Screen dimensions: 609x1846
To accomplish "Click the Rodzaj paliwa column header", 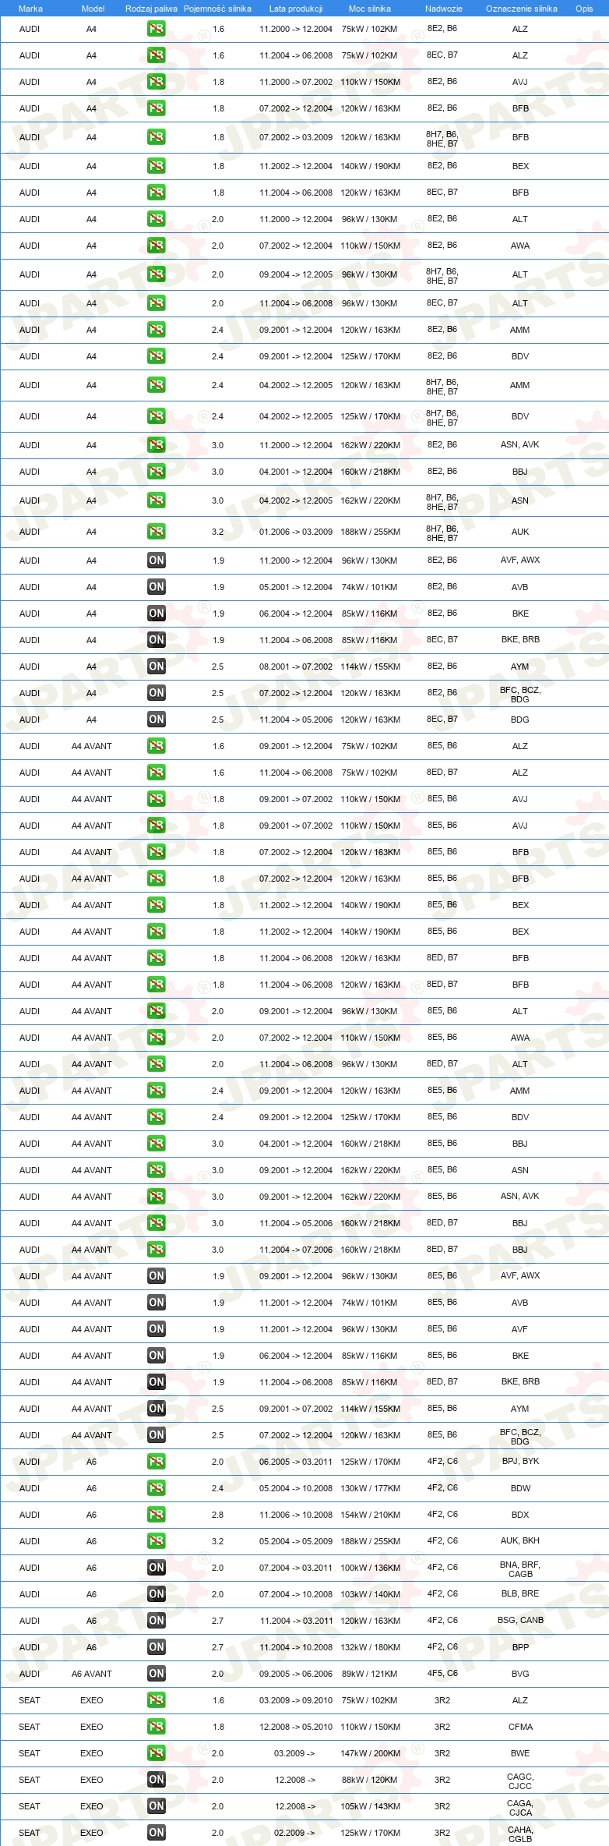I will point(151,9).
